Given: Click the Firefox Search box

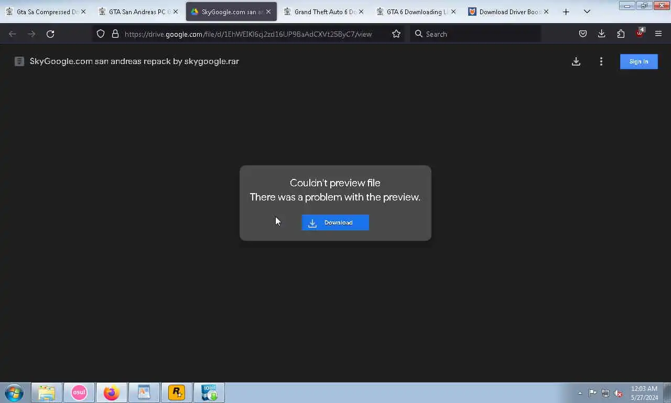Looking at the screenshot, I should [x=475, y=34].
